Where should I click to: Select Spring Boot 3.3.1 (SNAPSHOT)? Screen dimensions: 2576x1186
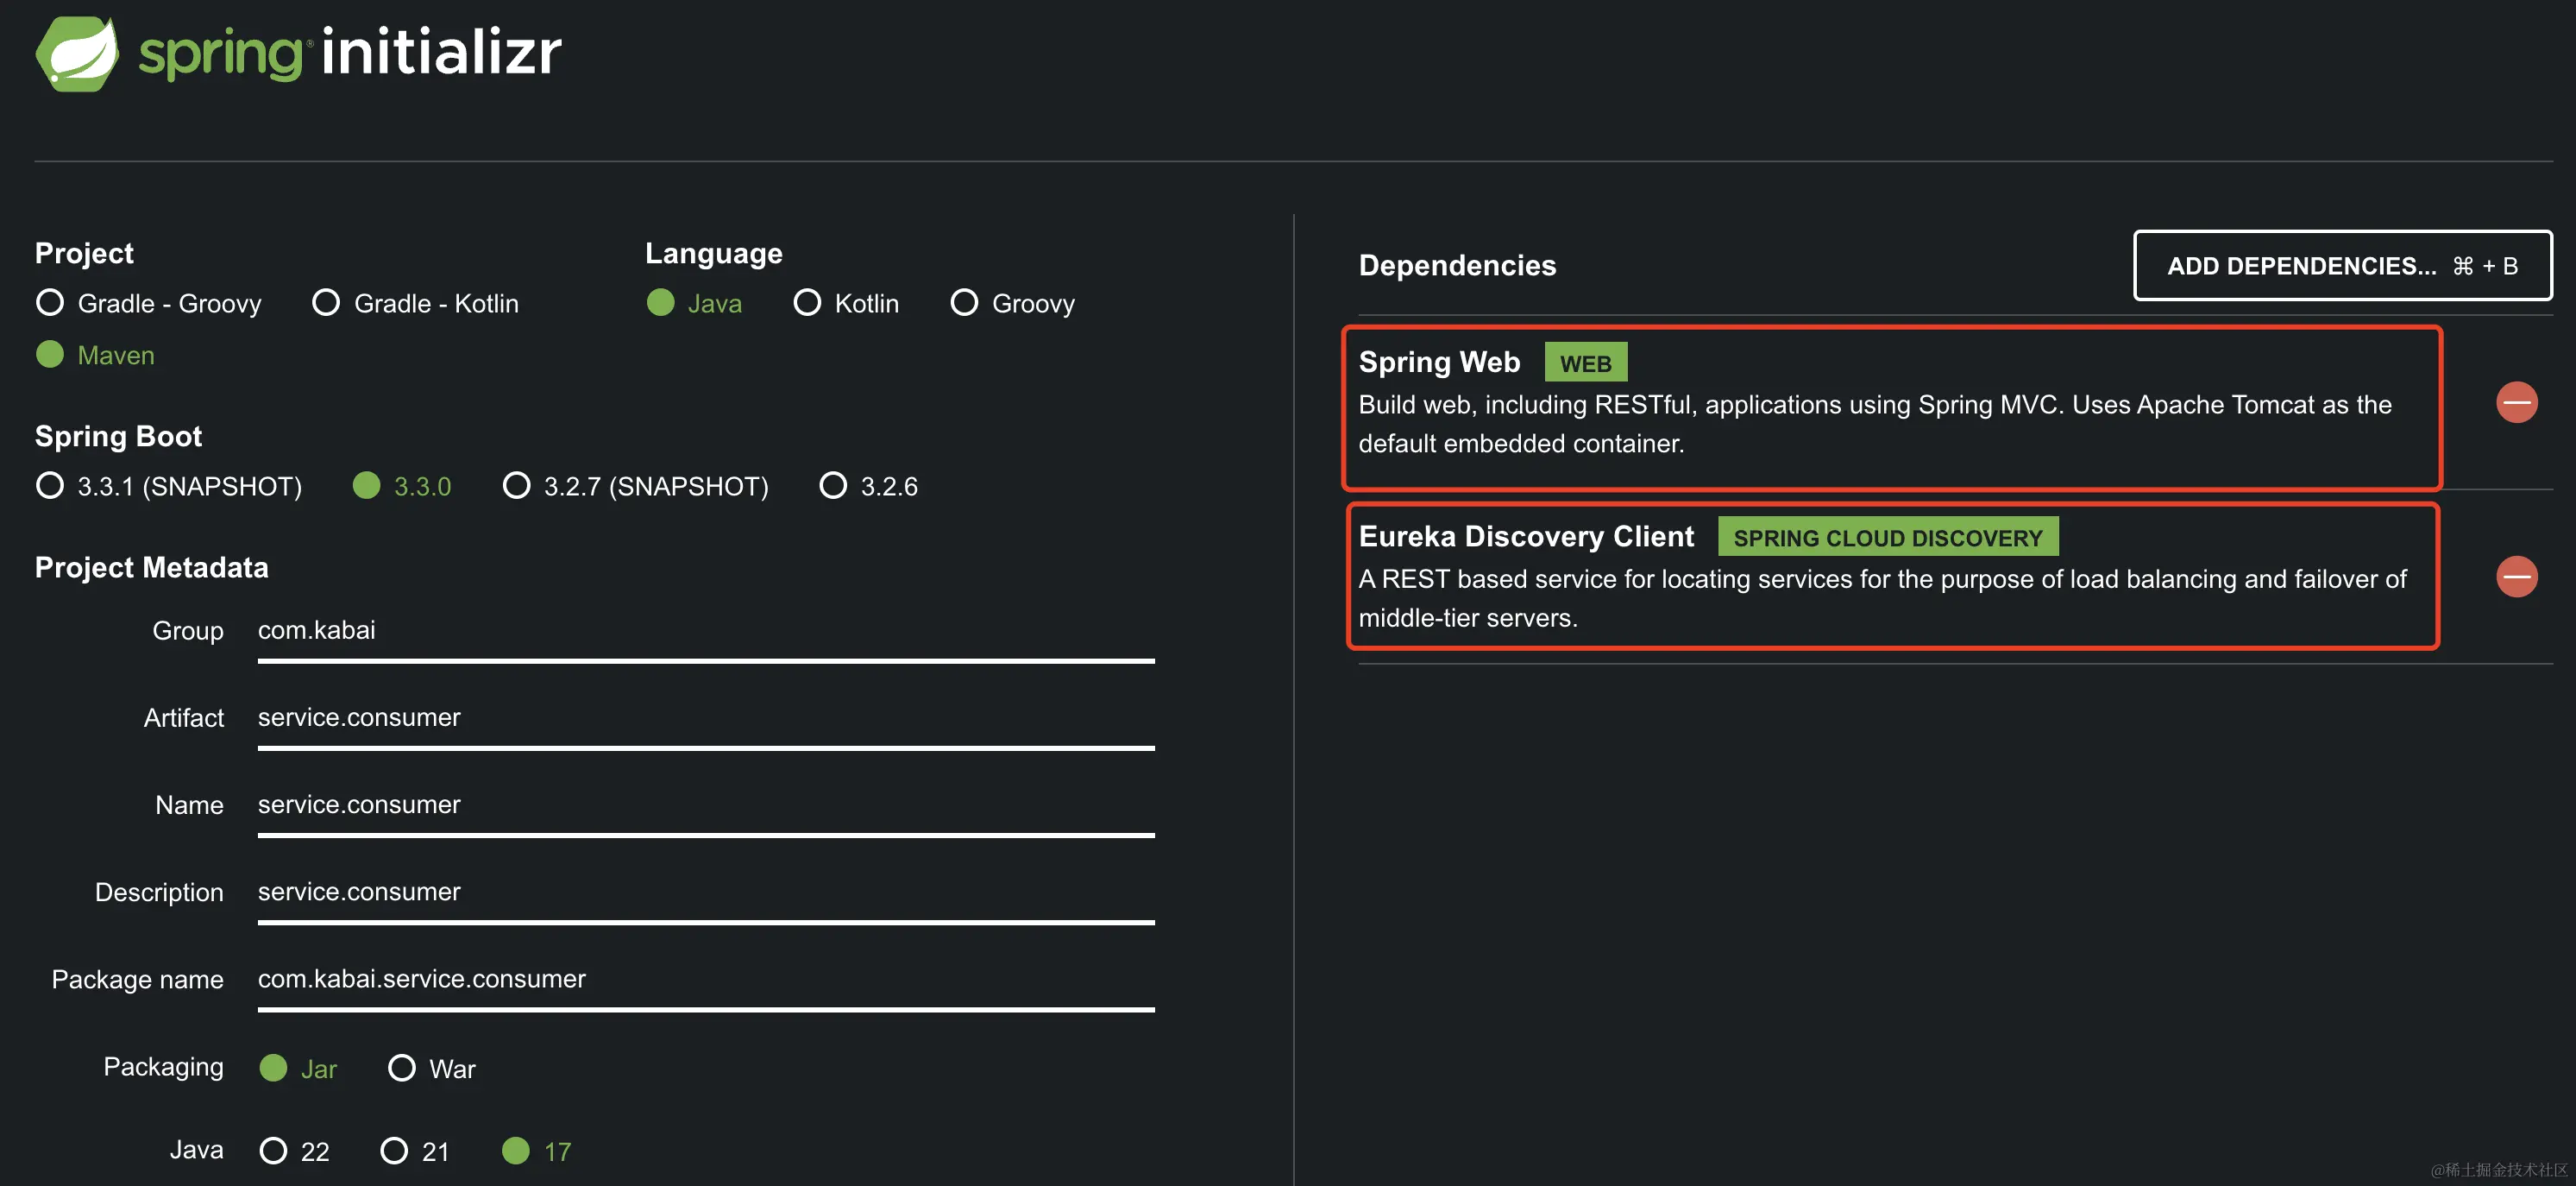tap(50, 485)
